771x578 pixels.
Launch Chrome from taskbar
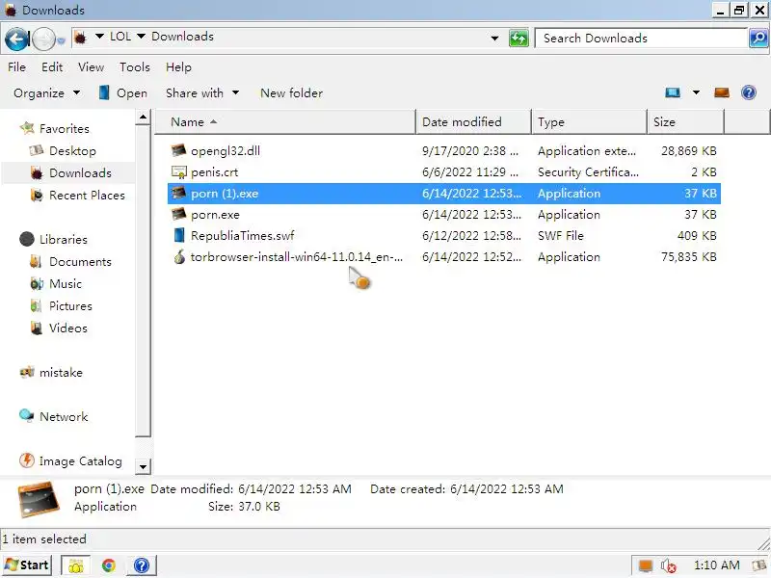[x=109, y=565]
